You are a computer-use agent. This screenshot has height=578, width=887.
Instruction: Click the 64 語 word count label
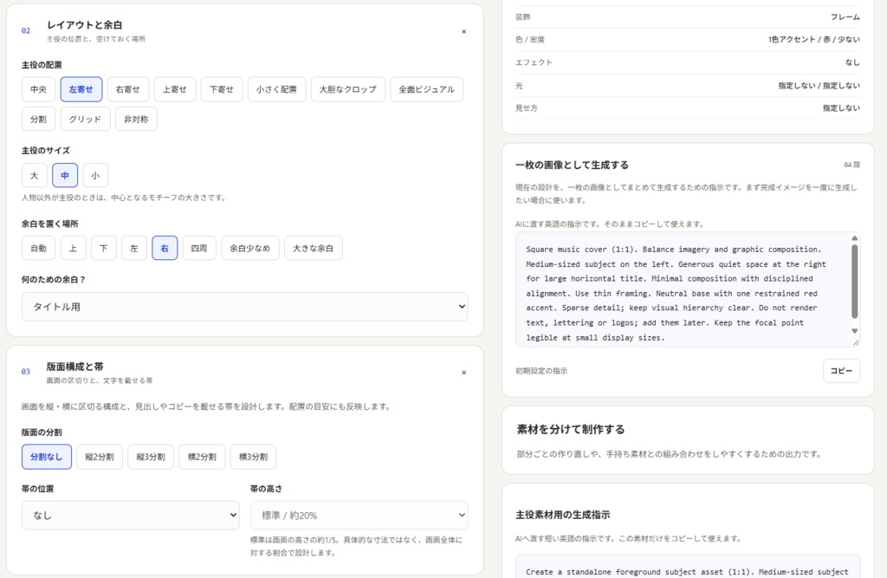852,166
